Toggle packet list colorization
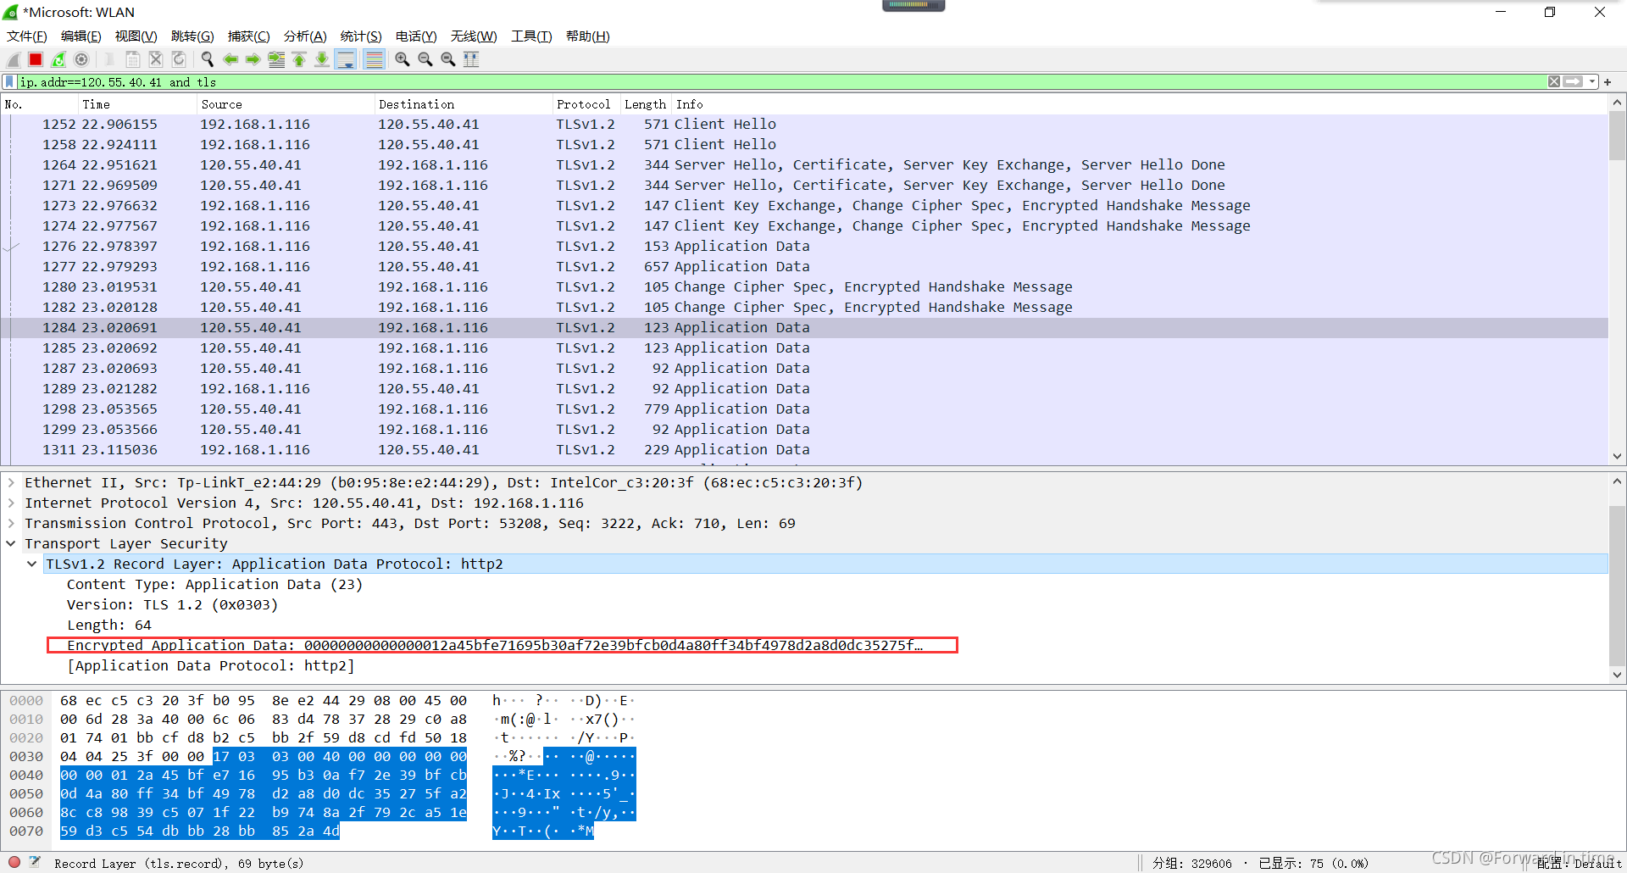The width and height of the screenshot is (1627, 873). pos(374,59)
